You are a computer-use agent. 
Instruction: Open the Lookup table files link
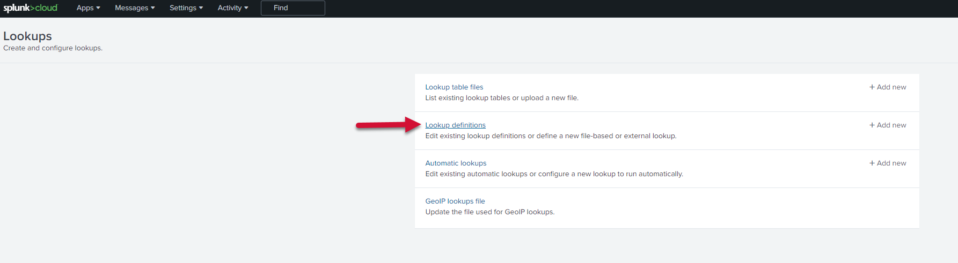[x=454, y=87]
